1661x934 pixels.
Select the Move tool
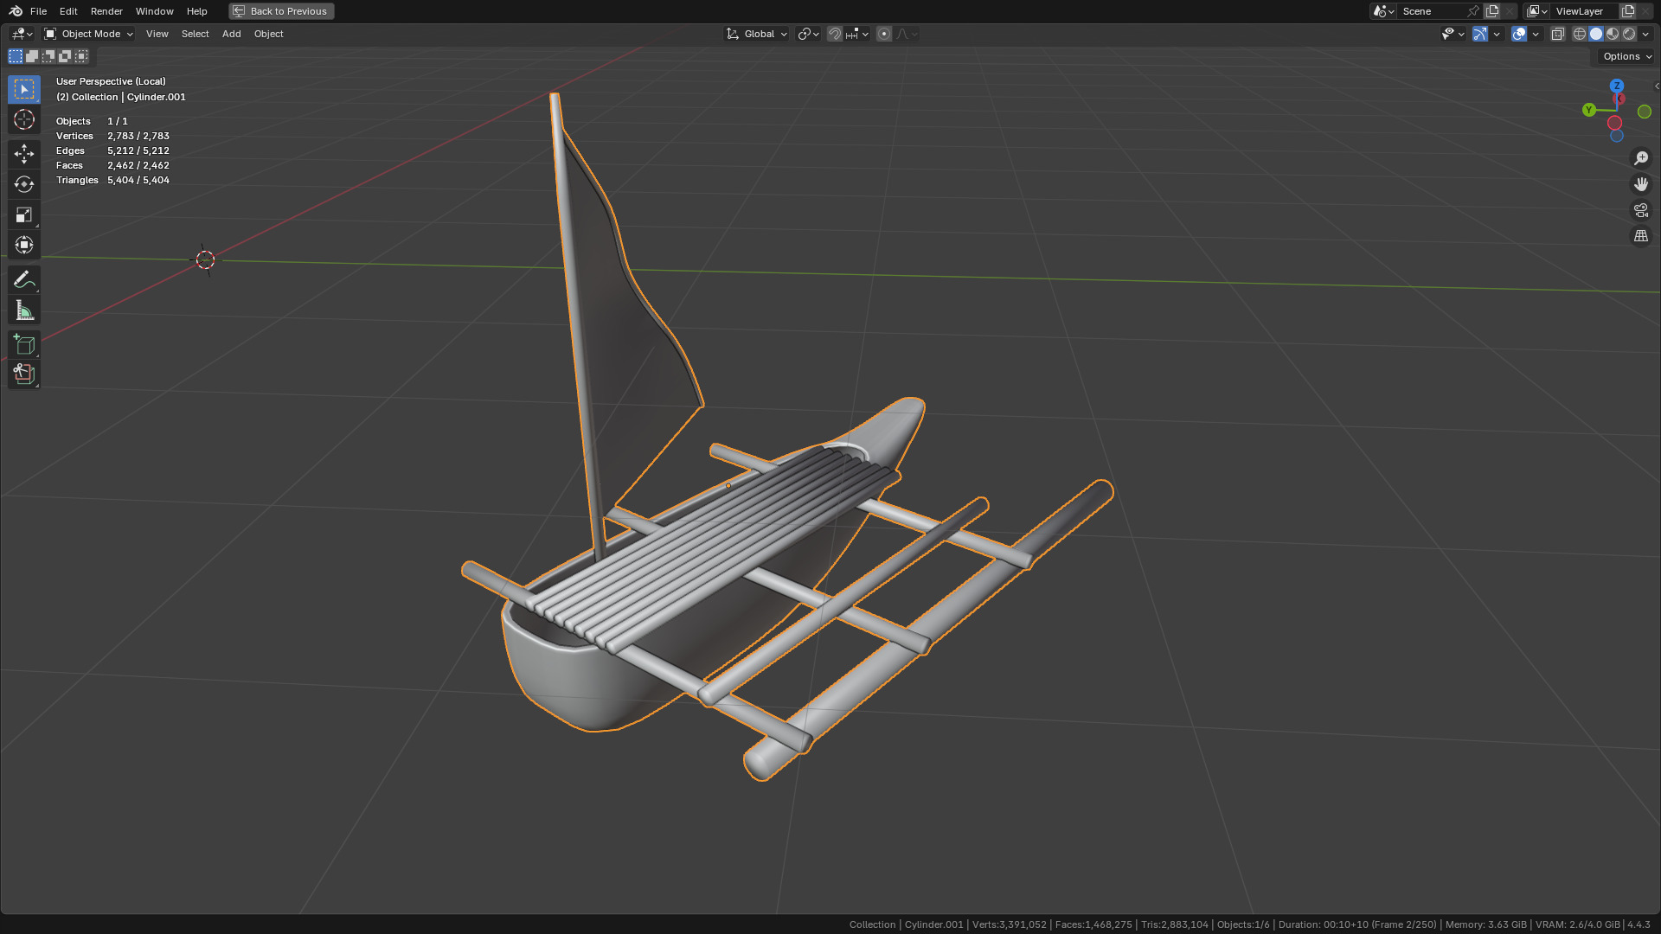pos(23,154)
